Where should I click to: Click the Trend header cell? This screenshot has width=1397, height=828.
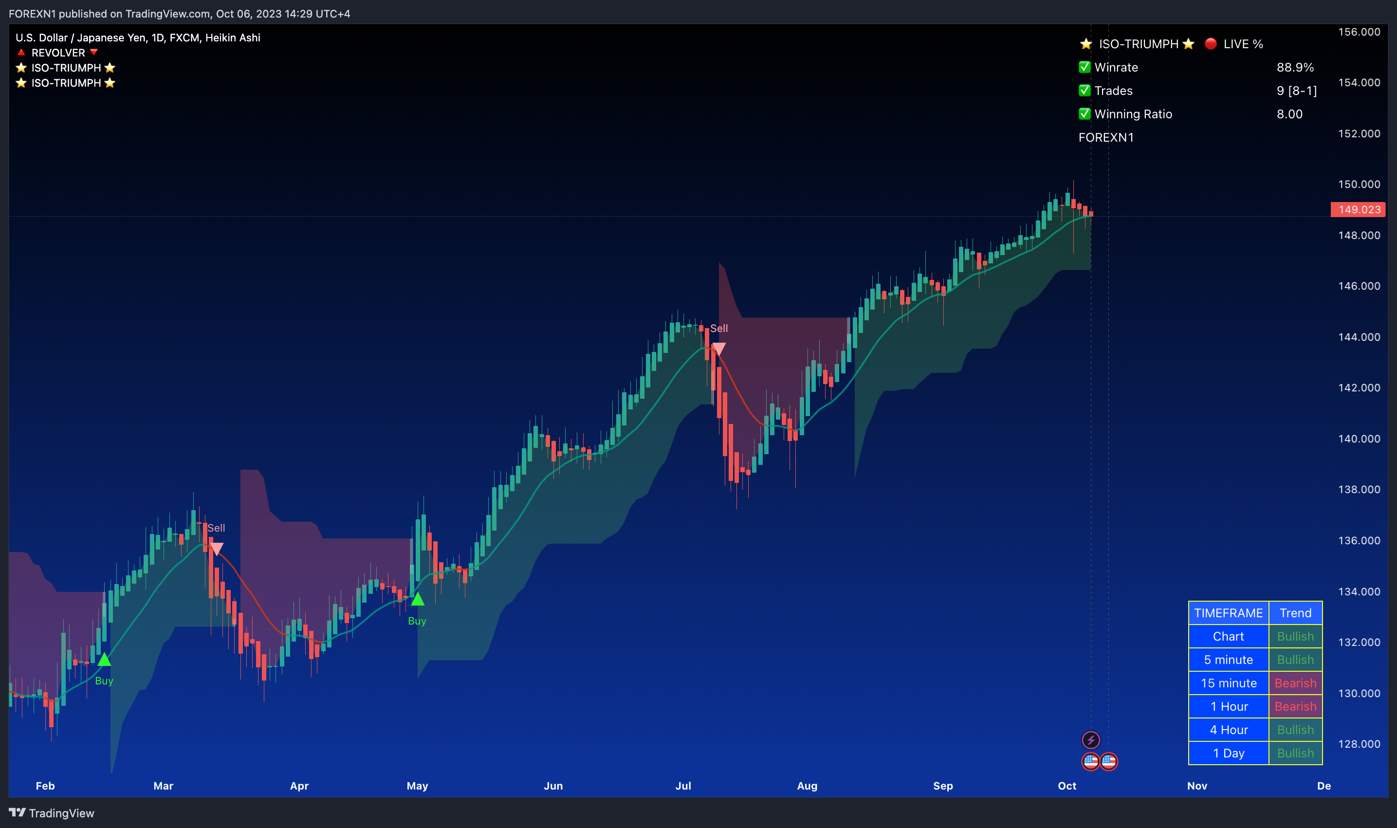[x=1295, y=613]
